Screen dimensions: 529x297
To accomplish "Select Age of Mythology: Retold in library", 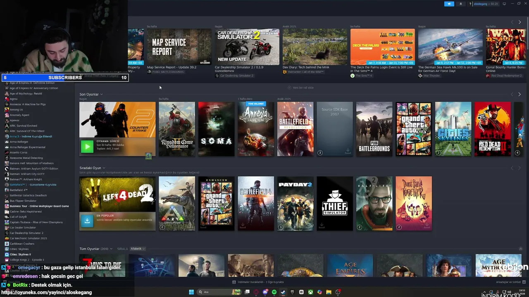I will coord(26,94).
